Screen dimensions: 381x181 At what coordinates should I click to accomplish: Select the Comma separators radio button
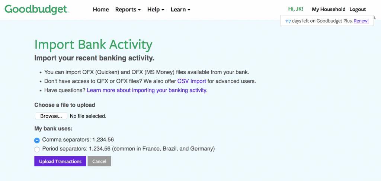click(x=37, y=140)
